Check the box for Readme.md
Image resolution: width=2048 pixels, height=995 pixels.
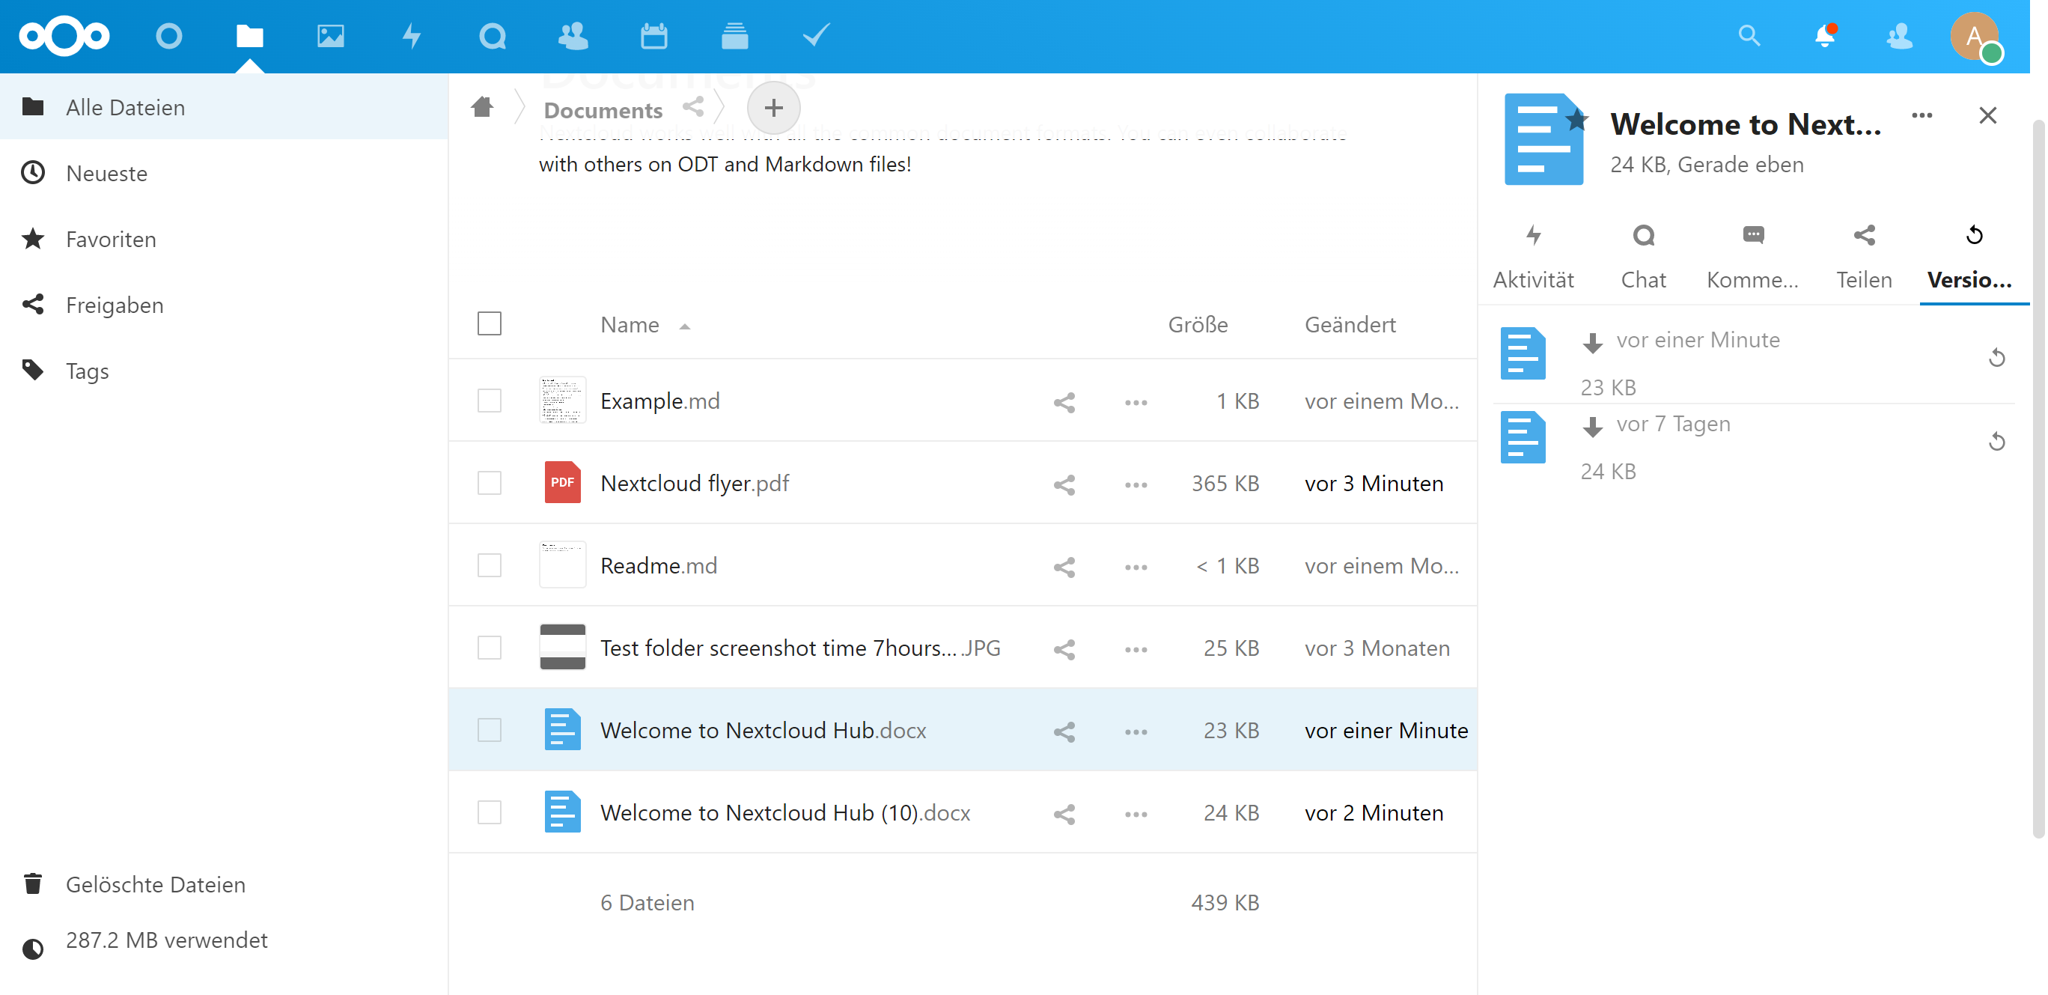[489, 565]
